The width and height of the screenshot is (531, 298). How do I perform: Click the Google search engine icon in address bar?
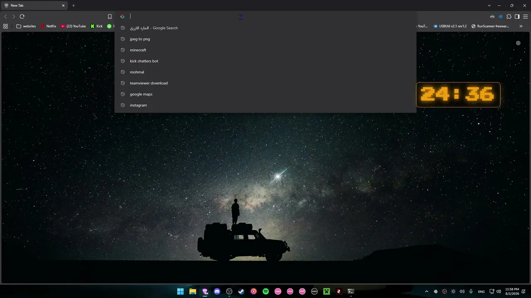[x=122, y=17]
